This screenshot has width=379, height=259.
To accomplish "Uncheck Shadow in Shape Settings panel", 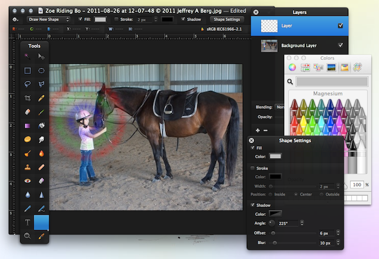I will (252, 205).
